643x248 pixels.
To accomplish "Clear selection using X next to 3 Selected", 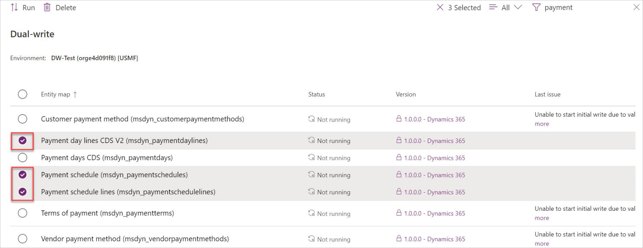I will click(x=440, y=7).
